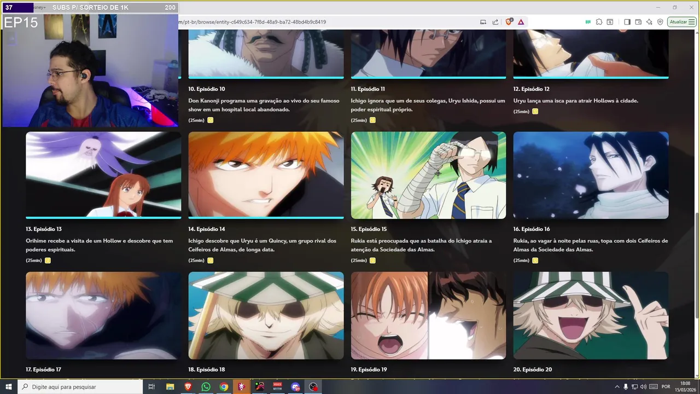Click the '14. Episódio 14' title
This screenshot has height=394, width=700.
click(207, 229)
